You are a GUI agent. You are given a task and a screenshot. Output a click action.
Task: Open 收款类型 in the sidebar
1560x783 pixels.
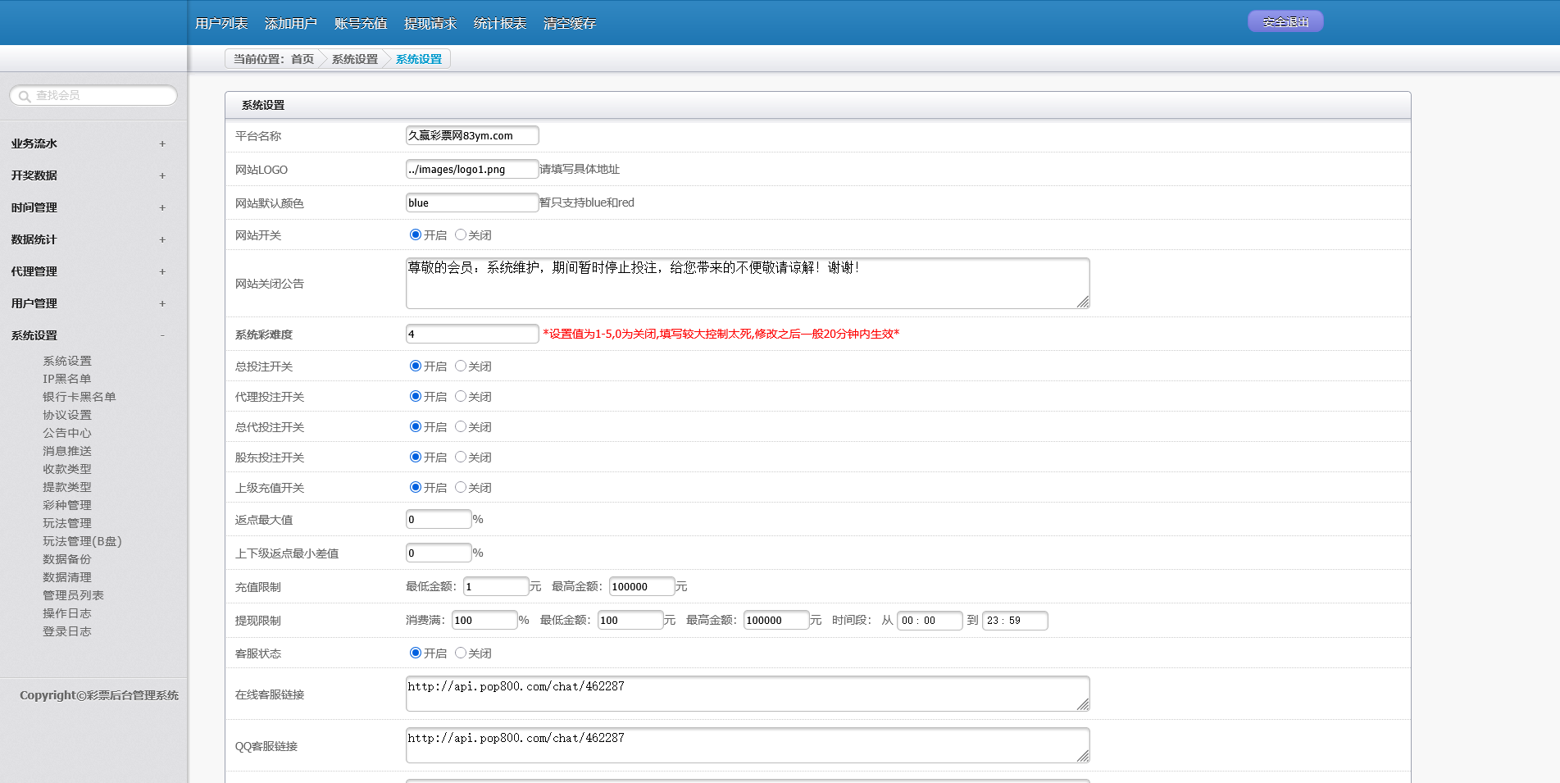click(67, 469)
